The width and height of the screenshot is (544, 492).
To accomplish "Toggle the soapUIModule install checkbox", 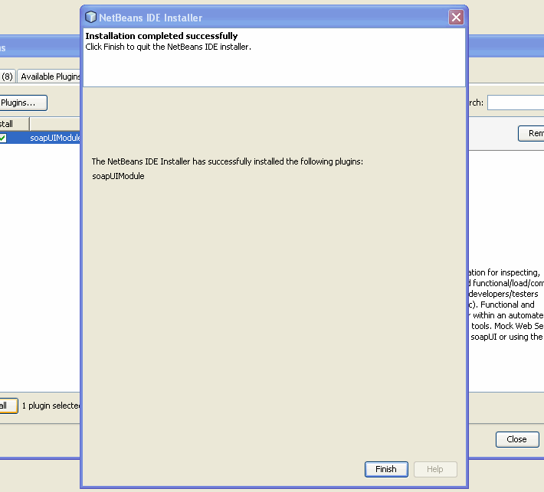I will point(3,138).
